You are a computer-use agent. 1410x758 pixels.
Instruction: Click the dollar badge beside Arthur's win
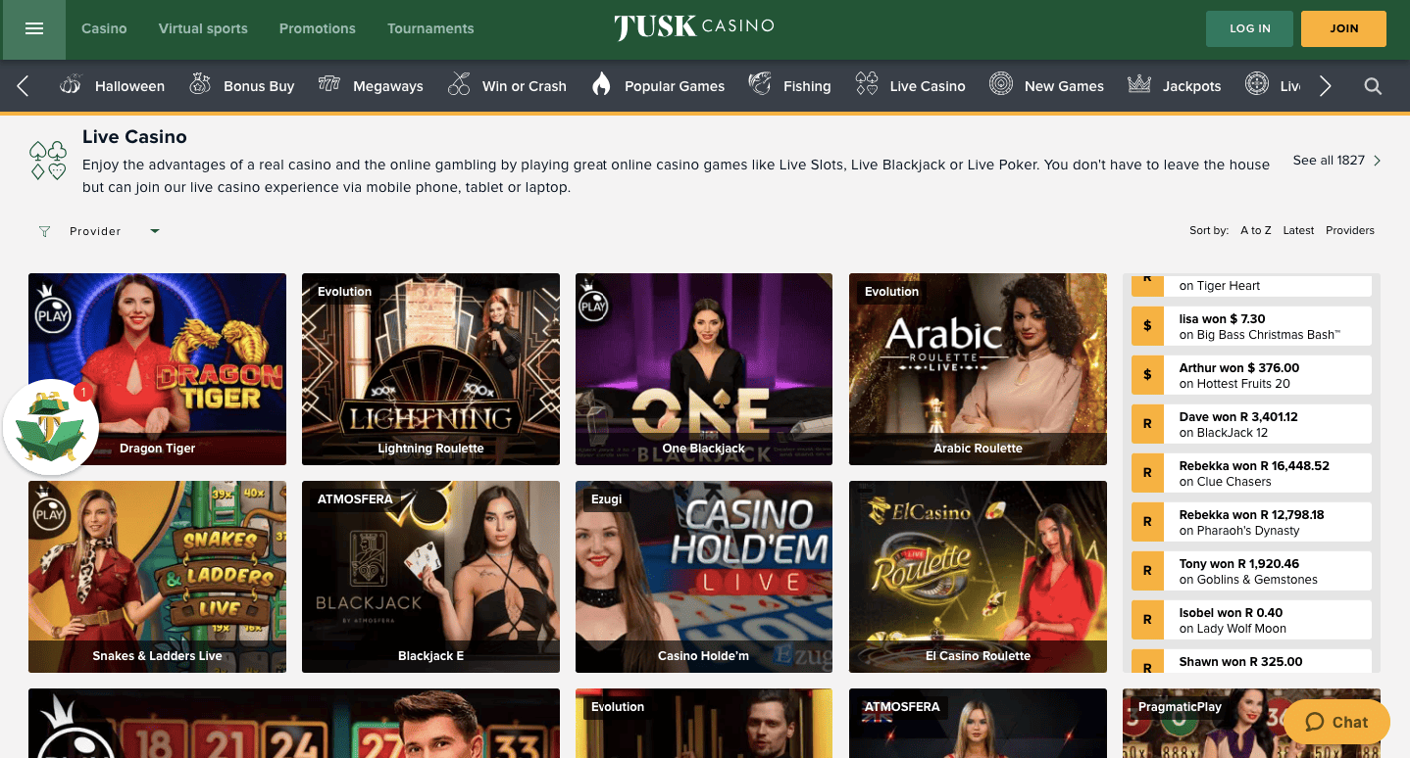coord(1147,375)
